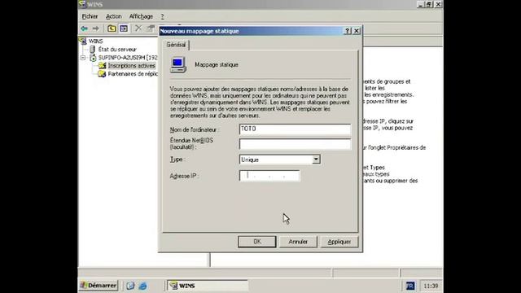Click the Inscriptions actives folder icon
Screen dimensions: 521x293
coord(102,66)
